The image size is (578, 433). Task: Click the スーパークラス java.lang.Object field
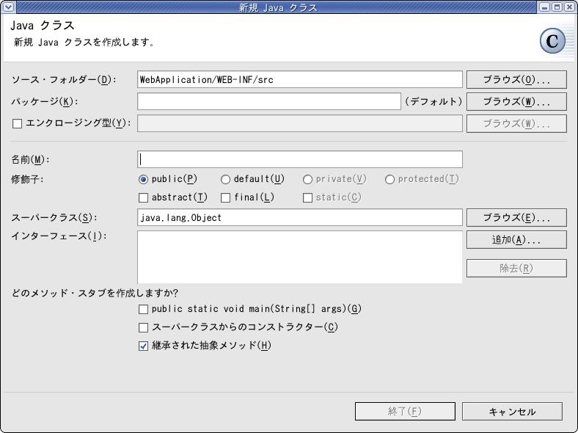[x=300, y=218]
